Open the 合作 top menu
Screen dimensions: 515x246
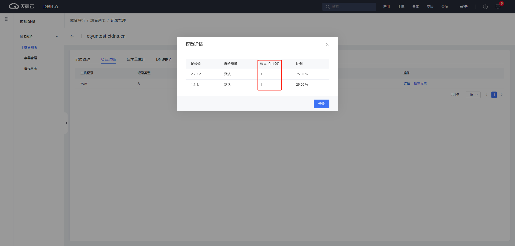click(x=444, y=7)
